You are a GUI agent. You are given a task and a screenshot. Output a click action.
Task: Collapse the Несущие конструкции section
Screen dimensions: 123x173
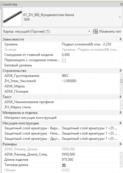[x=120, y=123]
